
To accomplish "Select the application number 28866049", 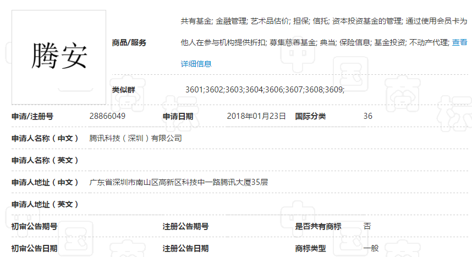I will [107, 116].
